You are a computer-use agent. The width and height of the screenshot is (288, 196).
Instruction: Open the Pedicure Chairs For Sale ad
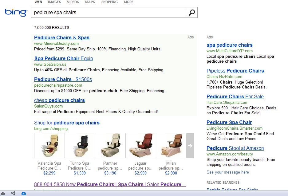(x=235, y=97)
